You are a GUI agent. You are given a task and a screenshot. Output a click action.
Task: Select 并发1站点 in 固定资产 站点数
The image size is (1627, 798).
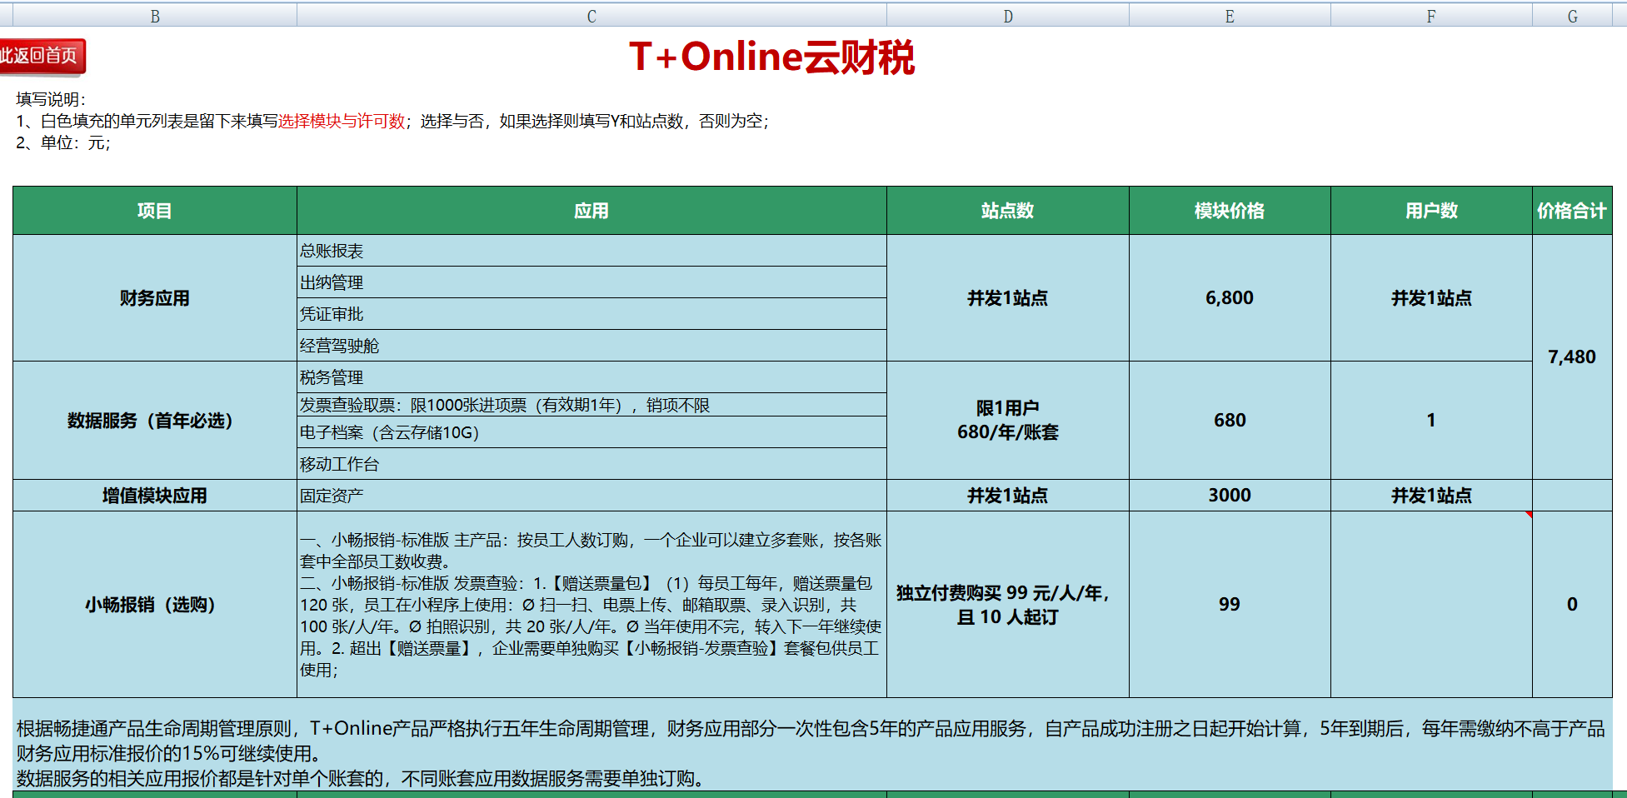[x=1008, y=496]
